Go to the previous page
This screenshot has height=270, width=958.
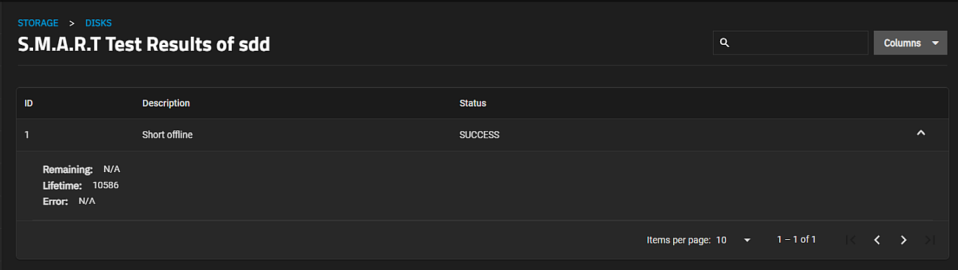[877, 240]
